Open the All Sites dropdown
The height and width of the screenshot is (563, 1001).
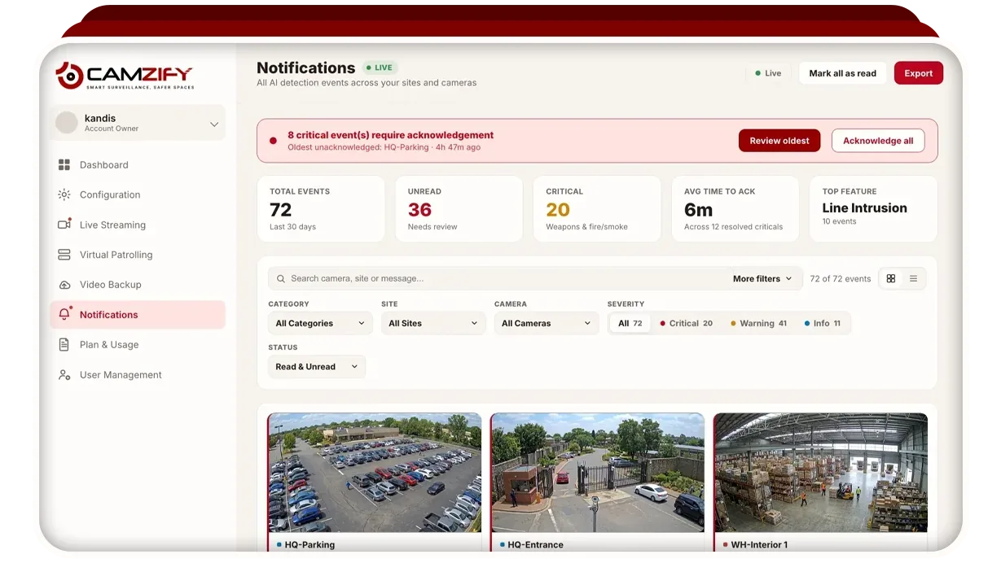[433, 324]
